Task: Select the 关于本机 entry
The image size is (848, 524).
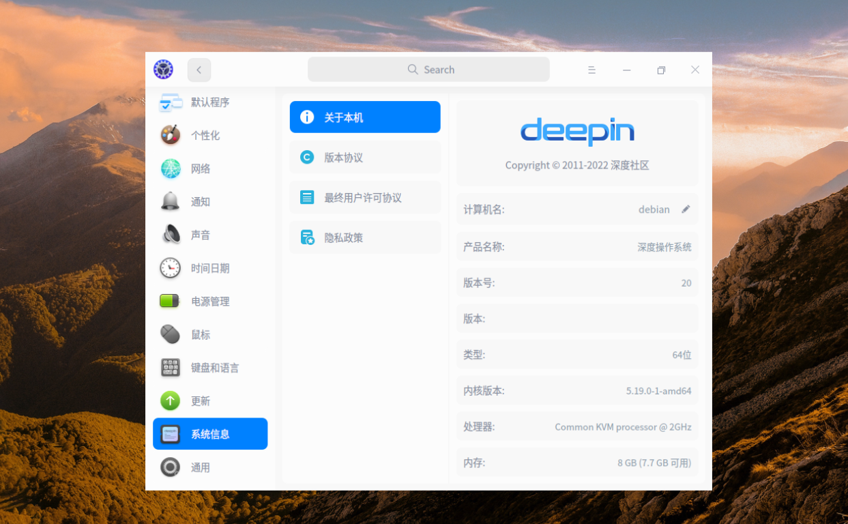Action: (364, 117)
